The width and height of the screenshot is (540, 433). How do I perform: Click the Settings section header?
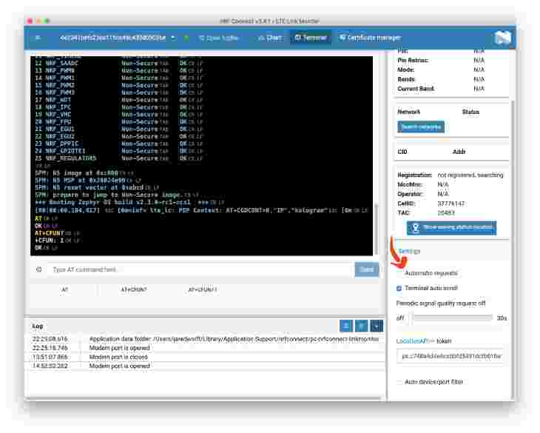click(x=409, y=251)
